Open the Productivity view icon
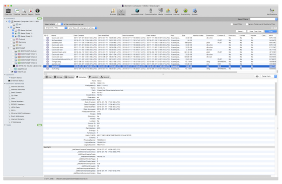 click(x=185, y=11)
